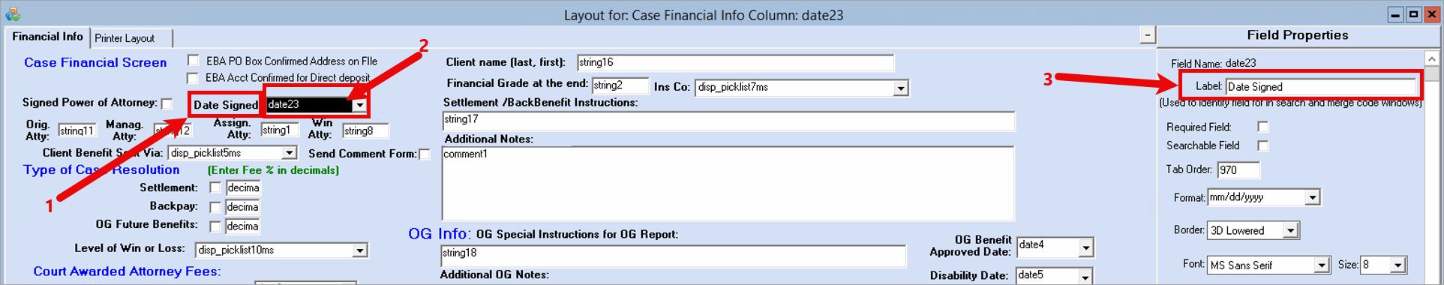Check the Searchable Field checkbox

(1263, 145)
